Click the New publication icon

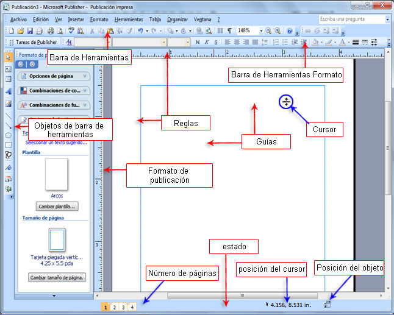pyautogui.click(x=12, y=31)
